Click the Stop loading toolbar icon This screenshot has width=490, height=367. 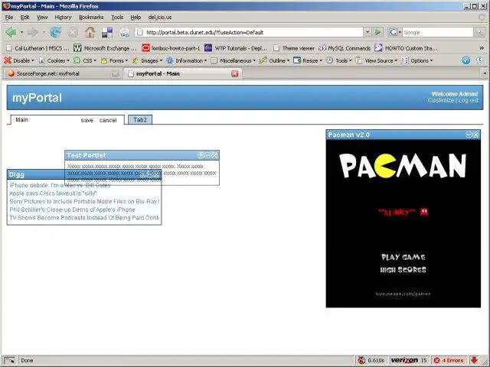(x=73, y=32)
